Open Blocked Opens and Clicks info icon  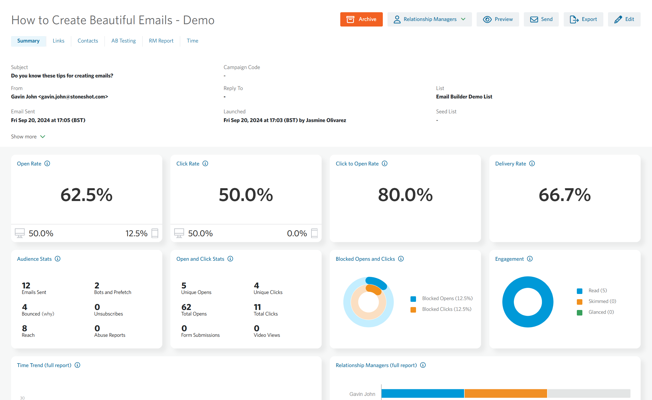[401, 259]
